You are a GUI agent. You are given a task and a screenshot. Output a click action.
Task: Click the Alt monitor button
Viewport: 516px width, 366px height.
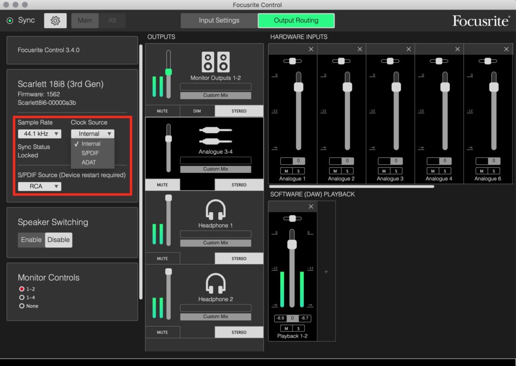[x=112, y=20]
